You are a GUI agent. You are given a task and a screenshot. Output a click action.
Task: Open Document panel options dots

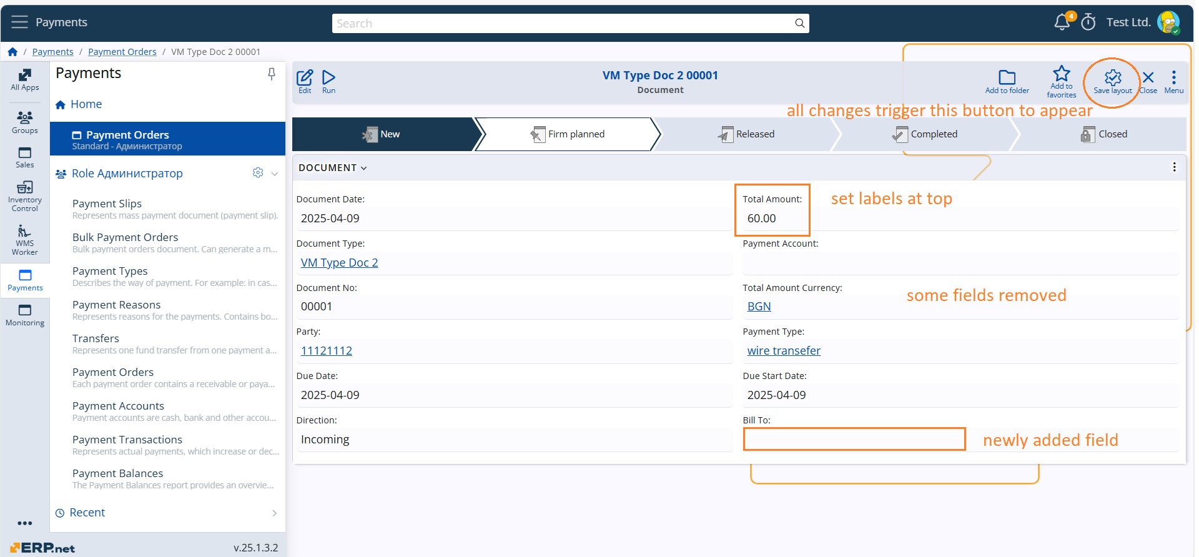(1174, 167)
